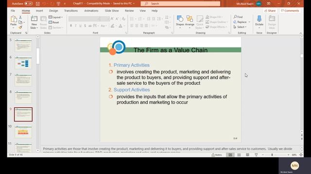Open the Review tab
The width and height of the screenshot is (311, 174).
[x=129, y=11]
